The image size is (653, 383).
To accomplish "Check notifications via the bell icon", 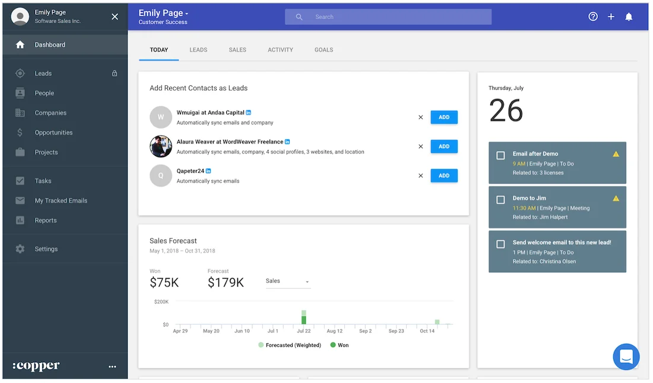I will pos(629,17).
